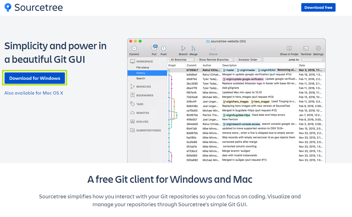The width and height of the screenshot is (352, 217).
Task: Click the Shelved sidebar icon
Action: point(132,122)
